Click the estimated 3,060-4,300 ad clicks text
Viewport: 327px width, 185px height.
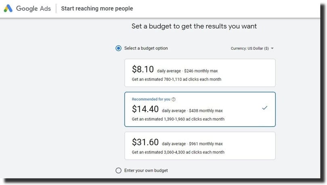coord(178,152)
